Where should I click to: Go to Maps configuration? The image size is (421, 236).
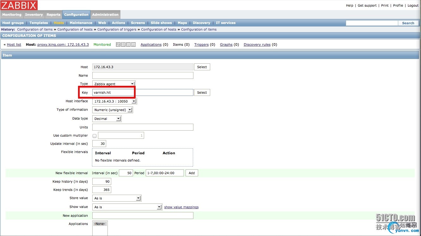[x=182, y=23]
